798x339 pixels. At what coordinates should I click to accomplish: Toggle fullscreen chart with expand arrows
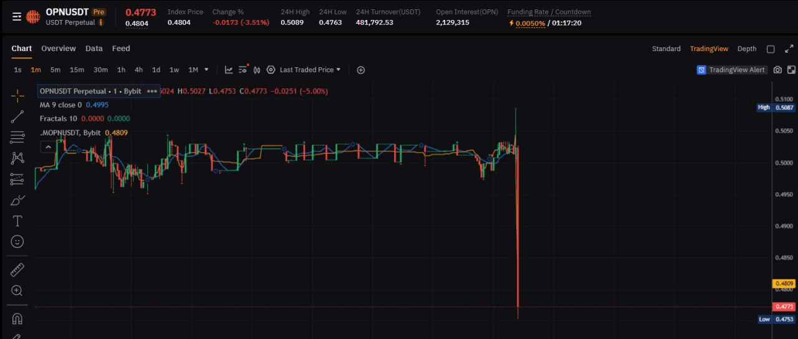coord(789,49)
